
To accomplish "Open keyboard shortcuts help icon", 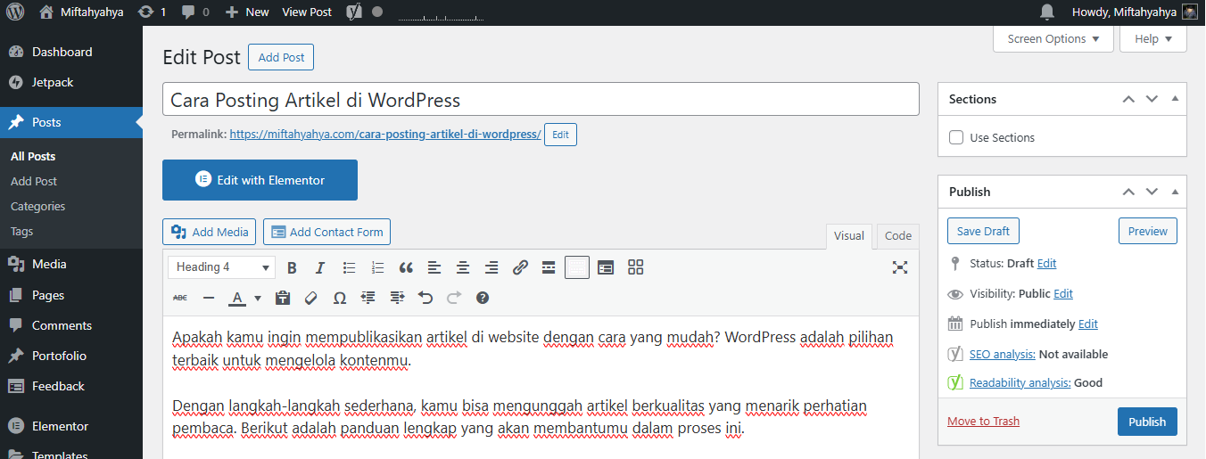I will [483, 298].
